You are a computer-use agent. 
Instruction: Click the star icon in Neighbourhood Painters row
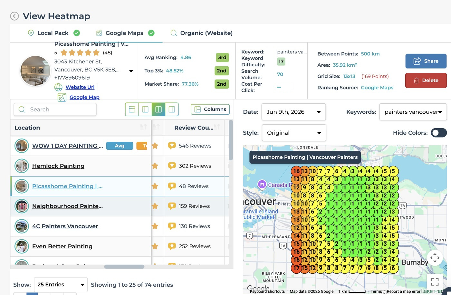155,206
